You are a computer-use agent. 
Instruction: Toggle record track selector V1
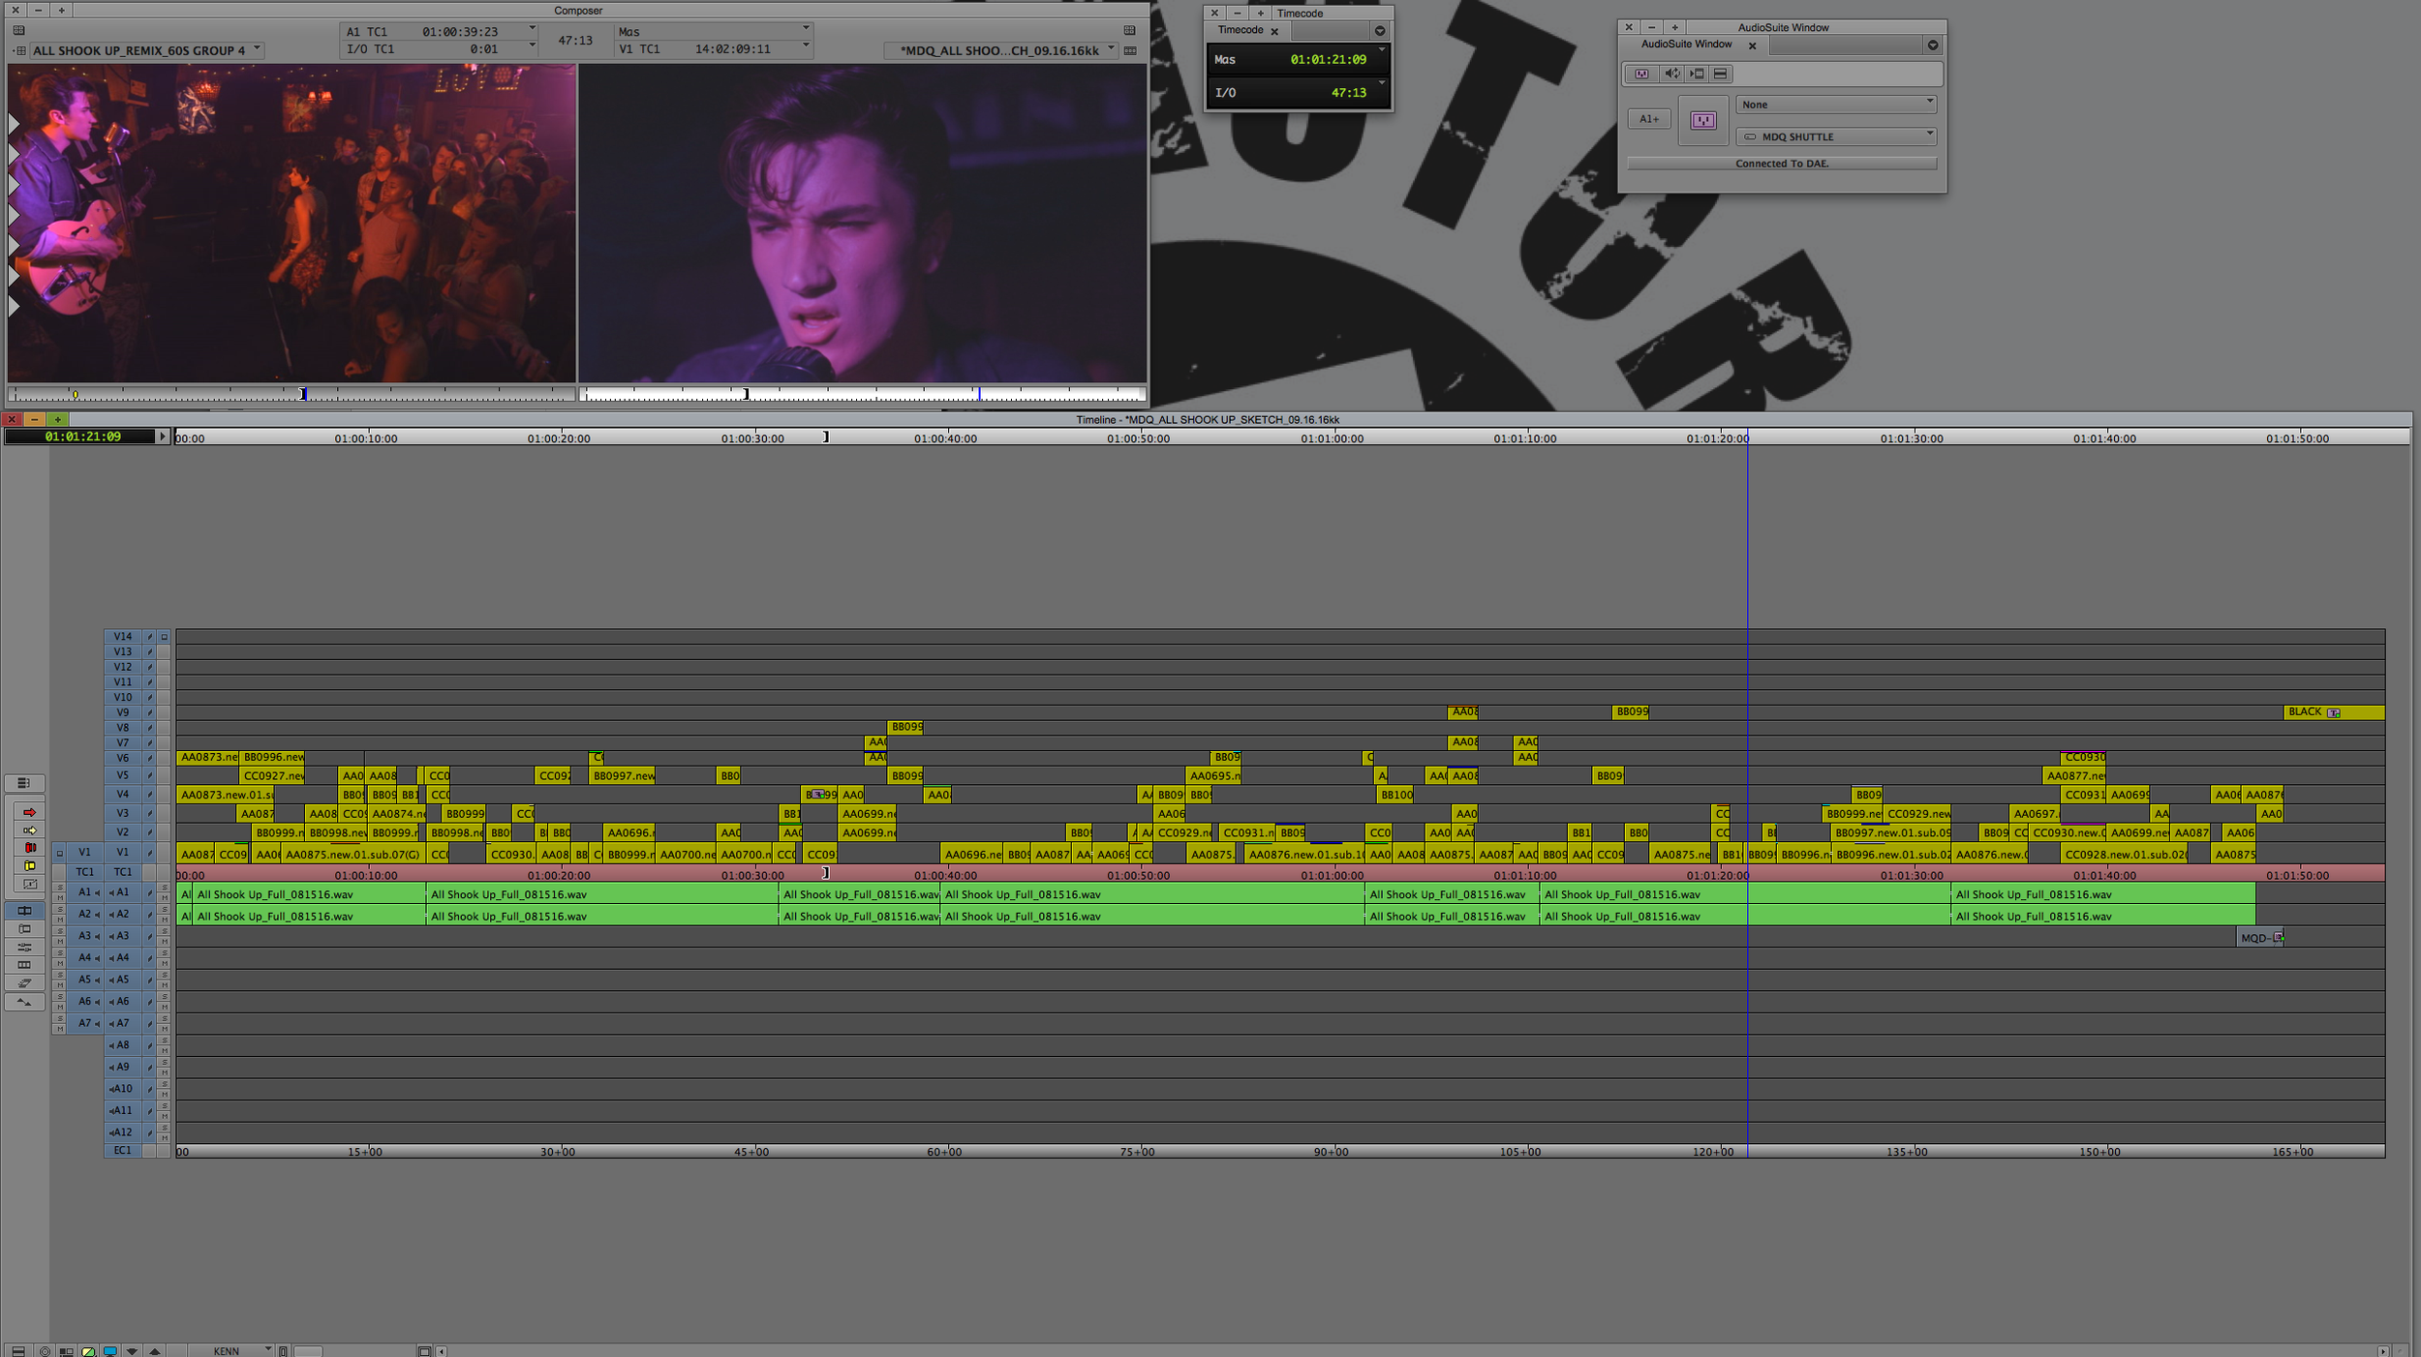click(x=123, y=853)
